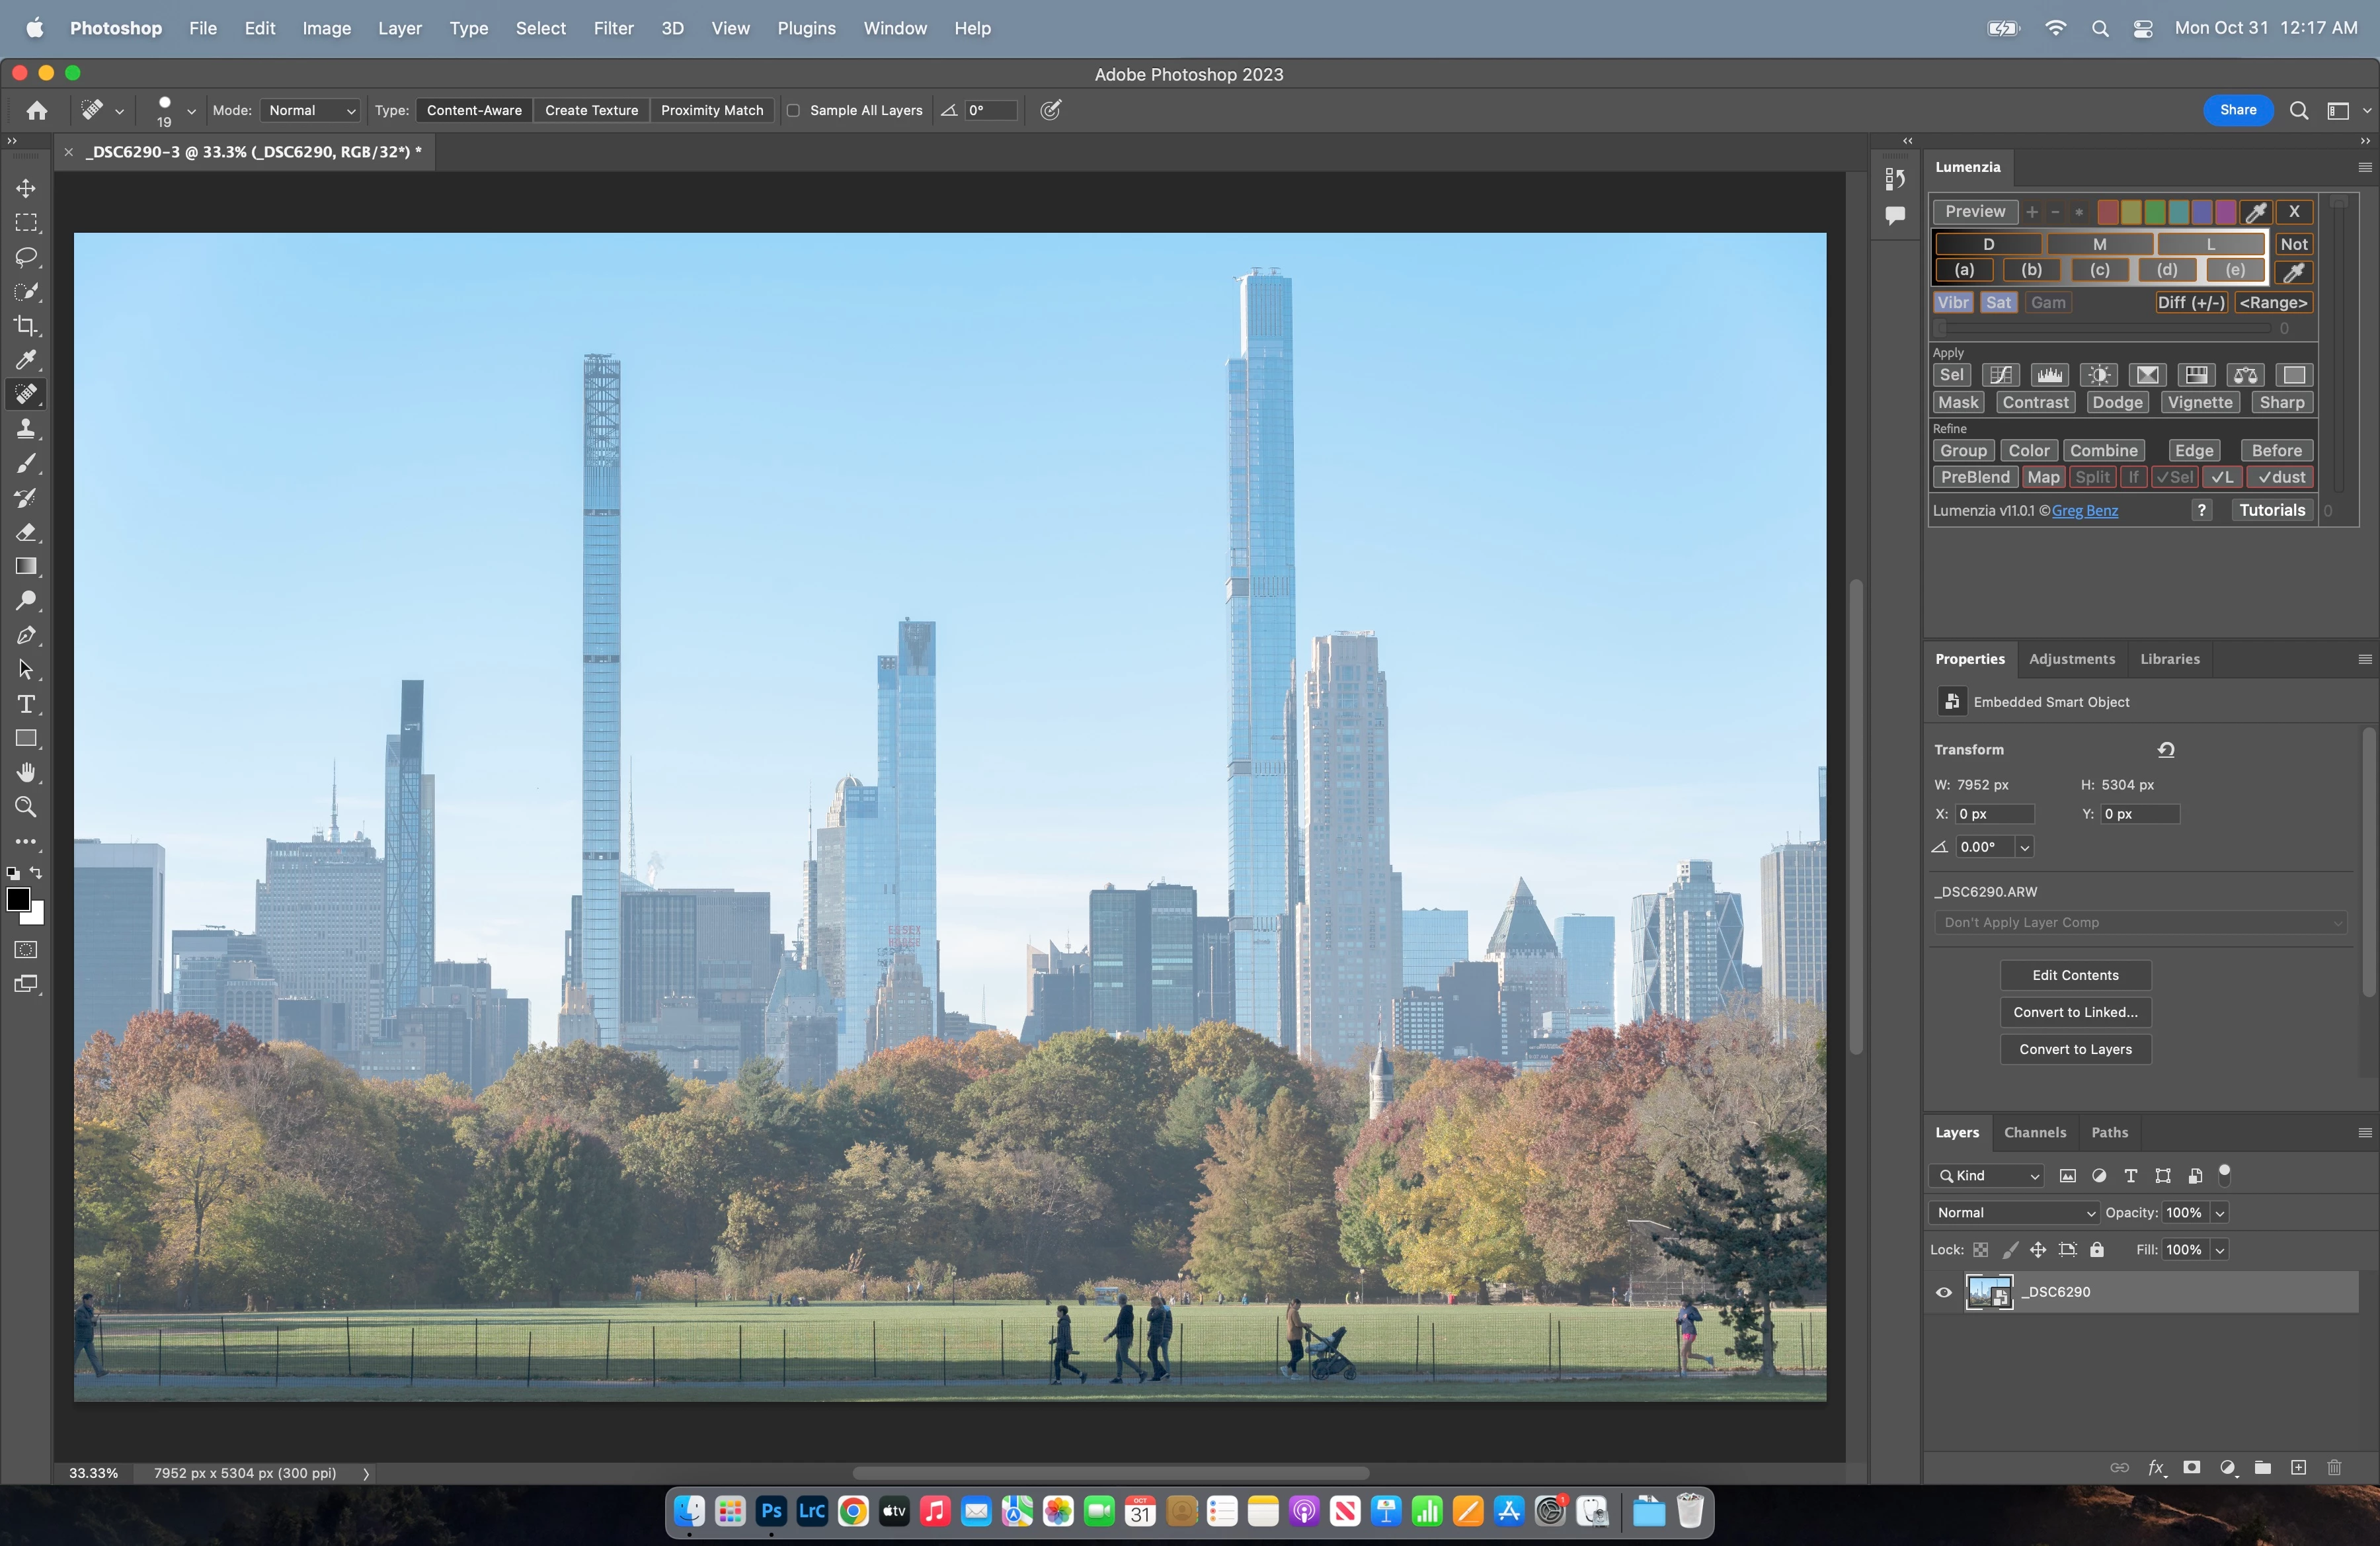The height and width of the screenshot is (1546, 2380).
Task: Hide the _DSC6290 layer visibility
Action: point(1944,1292)
